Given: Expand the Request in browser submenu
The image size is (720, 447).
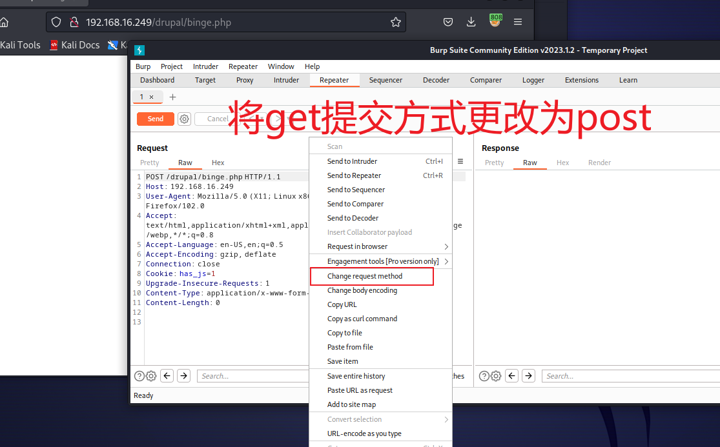Looking at the screenshot, I should pyautogui.click(x=446, y=246).
